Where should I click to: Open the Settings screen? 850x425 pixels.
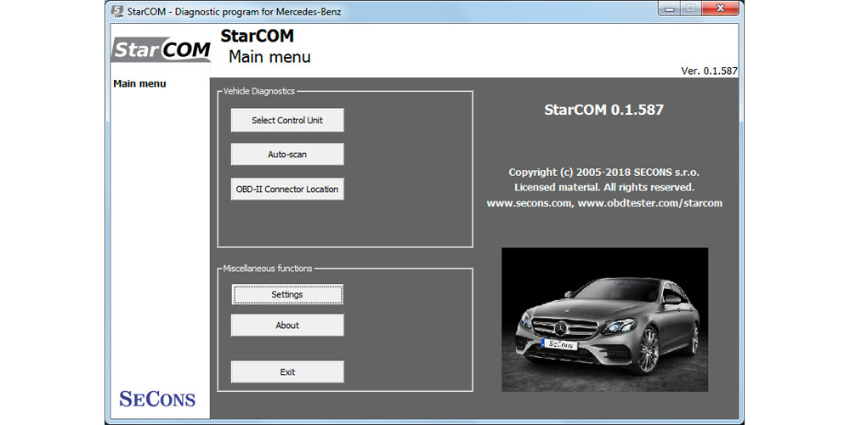click(x=287, y=295)
